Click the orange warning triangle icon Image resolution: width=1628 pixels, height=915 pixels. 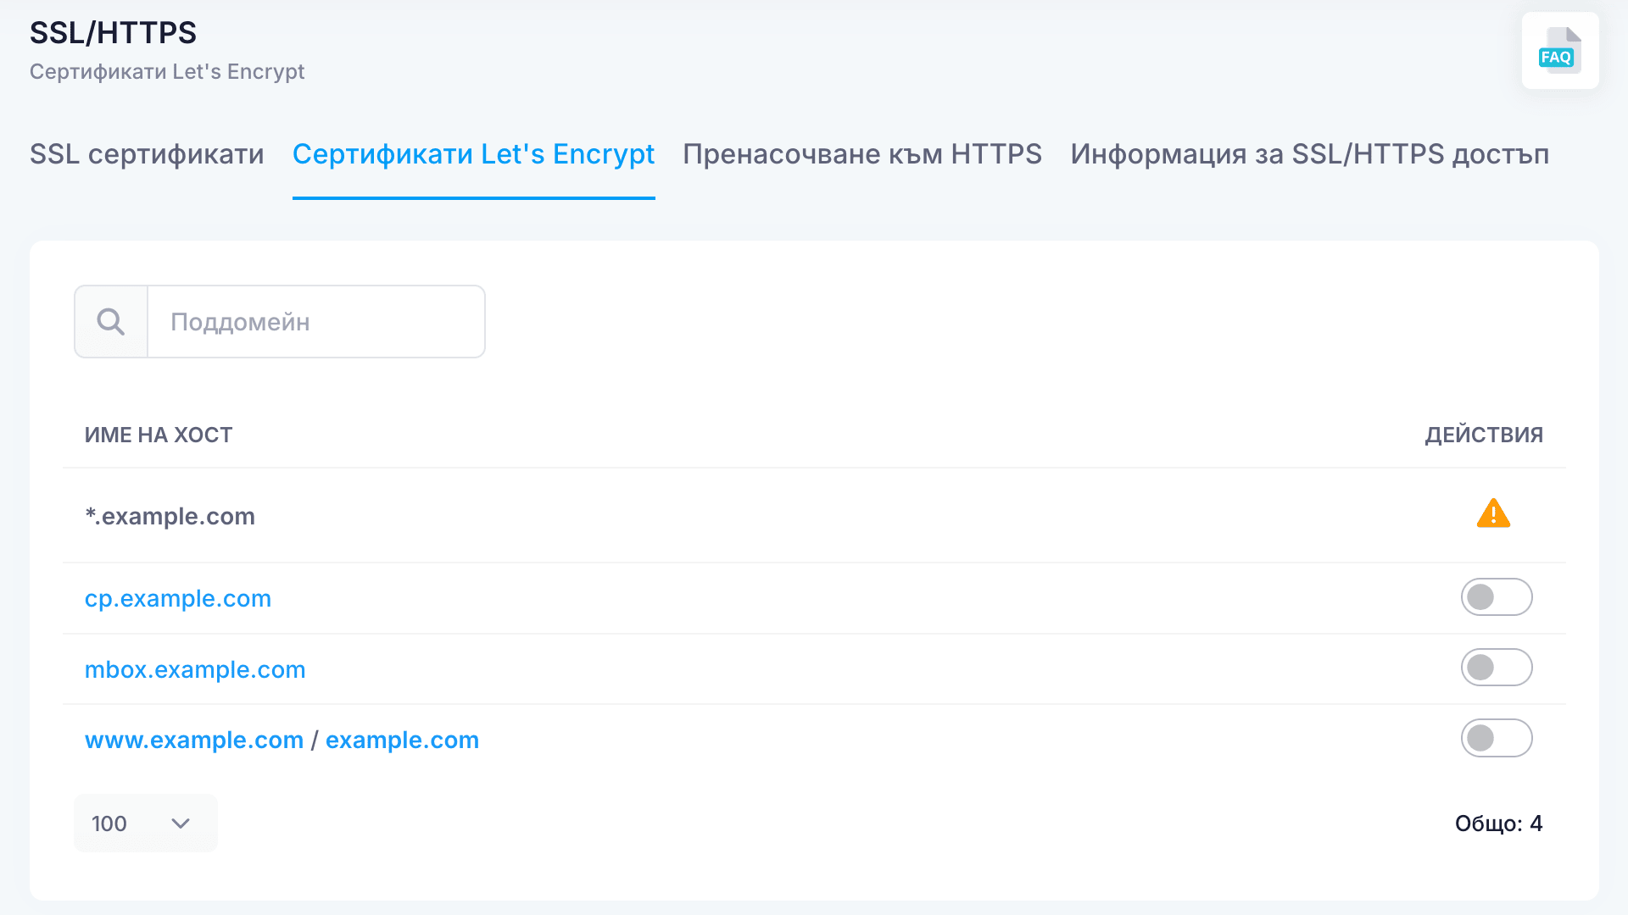tap(1493, 514)
